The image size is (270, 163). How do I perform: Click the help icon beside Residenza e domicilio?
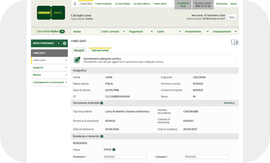pos(102,136)
